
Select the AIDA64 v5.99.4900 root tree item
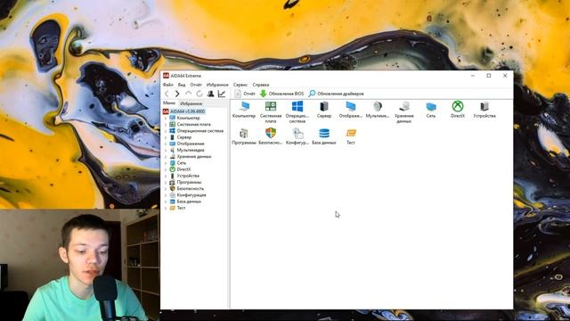(x=187, y=111)
